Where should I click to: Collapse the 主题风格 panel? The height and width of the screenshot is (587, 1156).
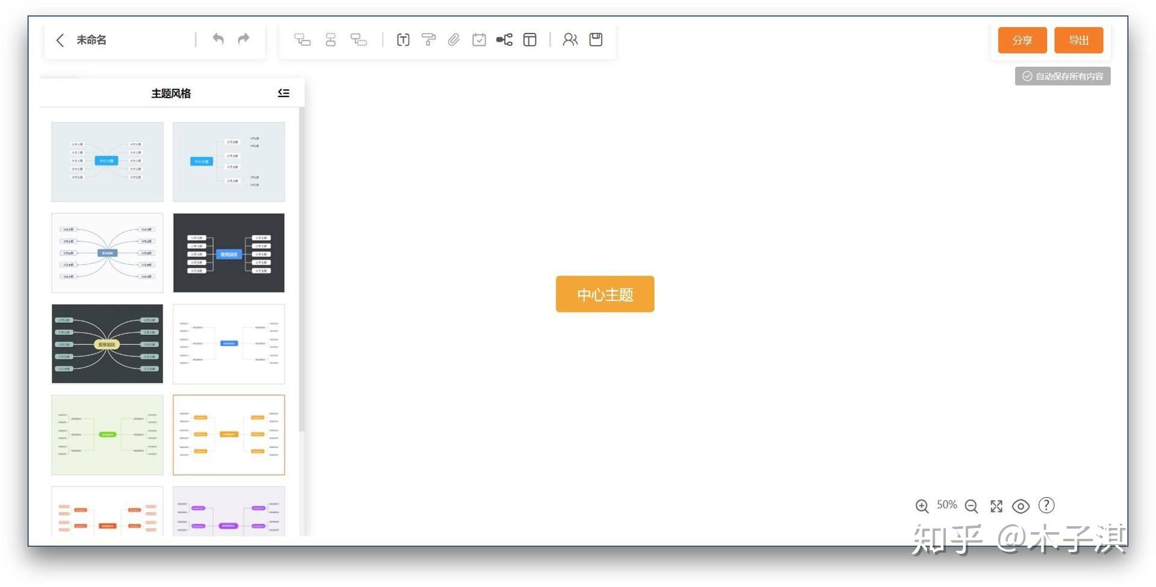pos(284,93)
